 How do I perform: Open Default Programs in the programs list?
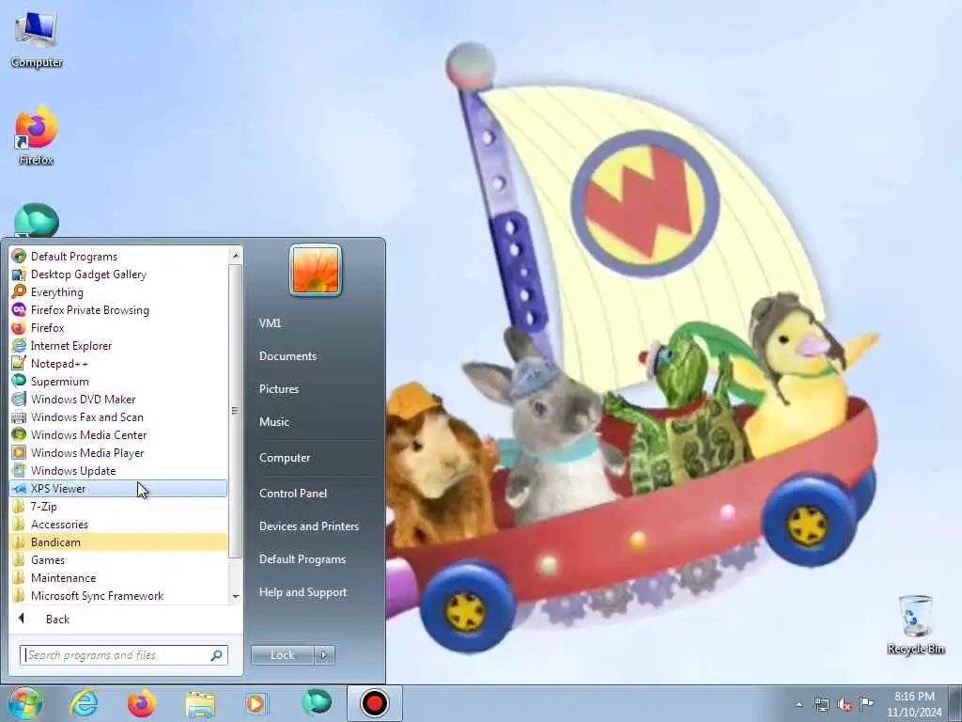(119, 256)
